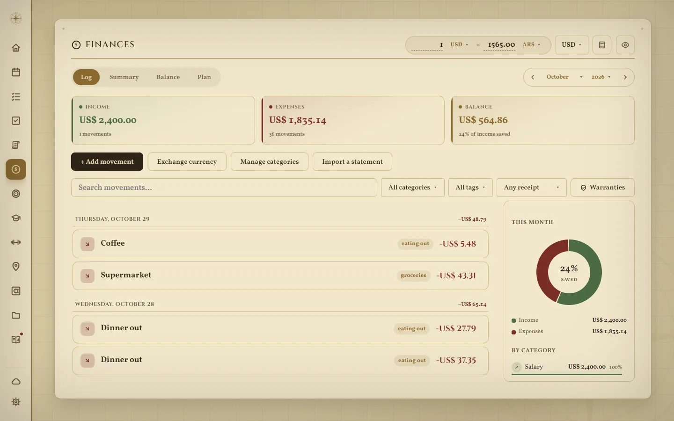Open the settings gear icon in sidebar
The image size is (674, 421).
[x=16, y=402]
